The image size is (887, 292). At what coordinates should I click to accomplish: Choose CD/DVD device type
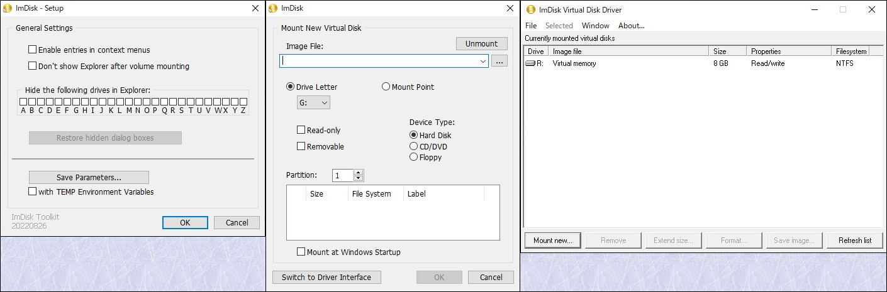pos(413,146)
